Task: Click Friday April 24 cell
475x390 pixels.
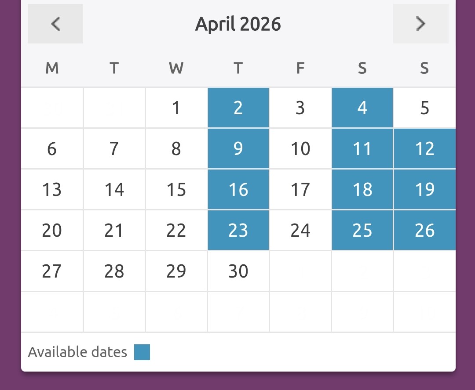Action: [x=300, y=231]
